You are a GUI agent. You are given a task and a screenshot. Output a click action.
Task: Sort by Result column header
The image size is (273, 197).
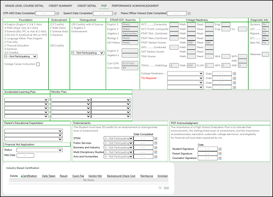pyautogui.click(x=64, y=176)
